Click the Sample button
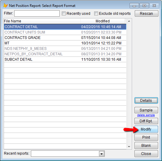 coord(146,110)
